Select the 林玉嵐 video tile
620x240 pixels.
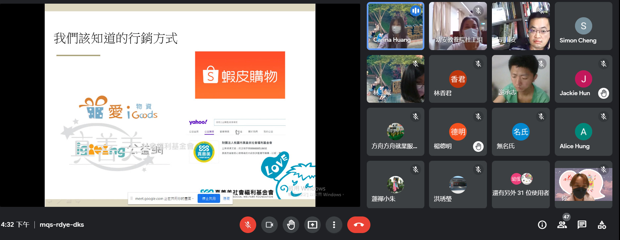[x=396, y=79]
